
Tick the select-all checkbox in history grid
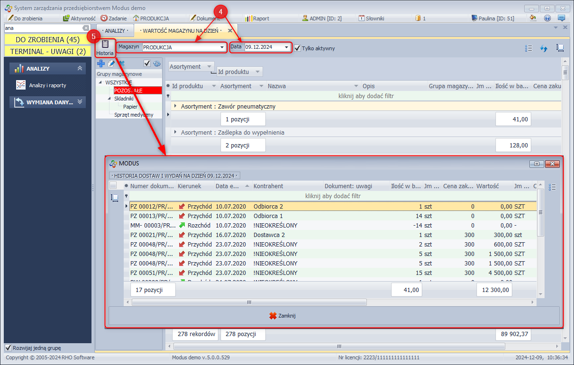[113, 186]
